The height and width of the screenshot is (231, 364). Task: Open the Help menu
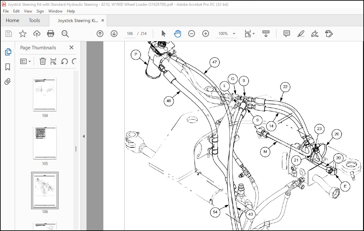[71, 11]
